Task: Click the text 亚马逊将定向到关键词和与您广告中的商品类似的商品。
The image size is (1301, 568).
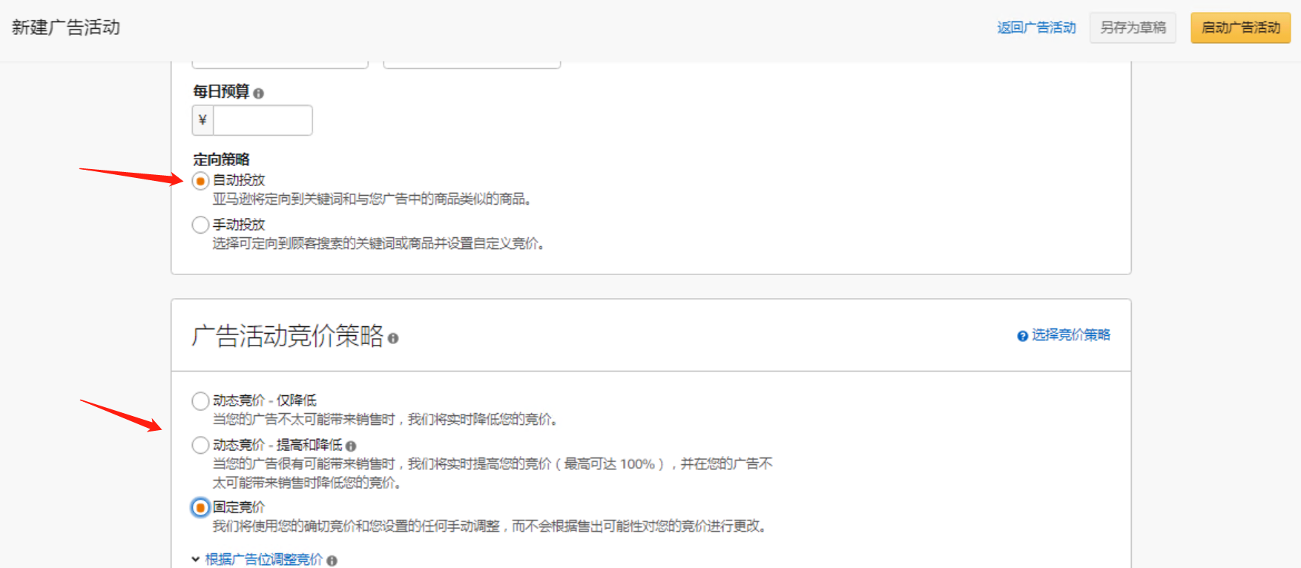Action: pos(372,199)
